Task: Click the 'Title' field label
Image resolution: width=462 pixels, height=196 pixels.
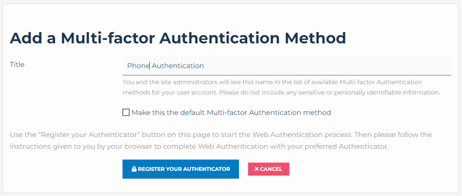Action: click(x=17, y=65)
